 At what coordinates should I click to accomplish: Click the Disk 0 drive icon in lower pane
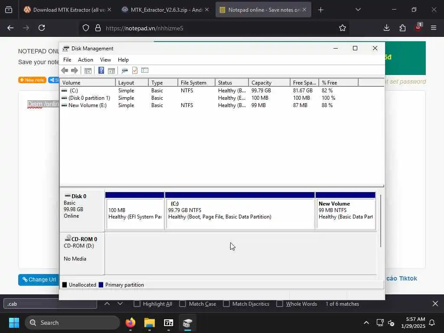point(67,196)
